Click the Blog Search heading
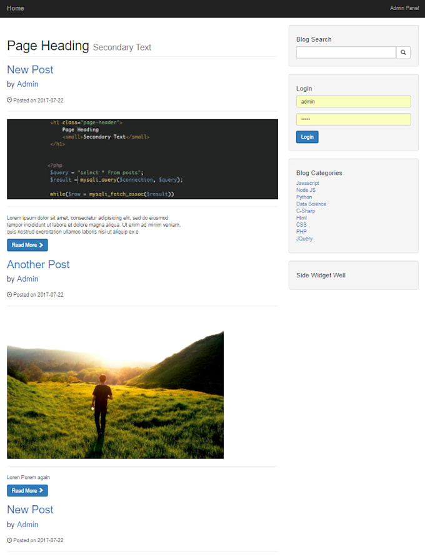The width and height of the screenshot is (425, 559). click(314, 39)
